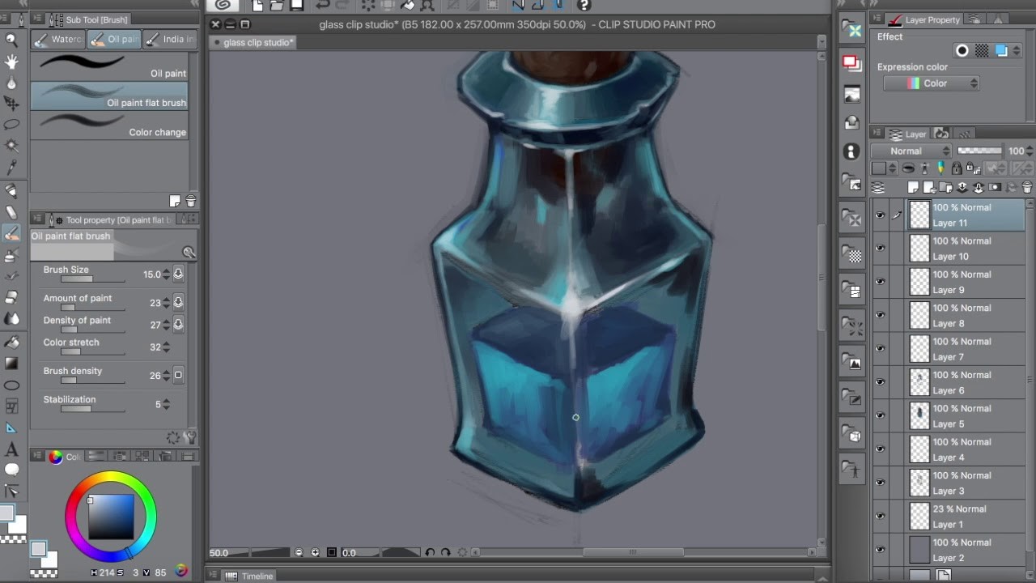Viewport: 1036px width, 583px height.
Task: Click the zoom percentage field showing 50.0
Action: pyautogui.click(x=219, y=552)
